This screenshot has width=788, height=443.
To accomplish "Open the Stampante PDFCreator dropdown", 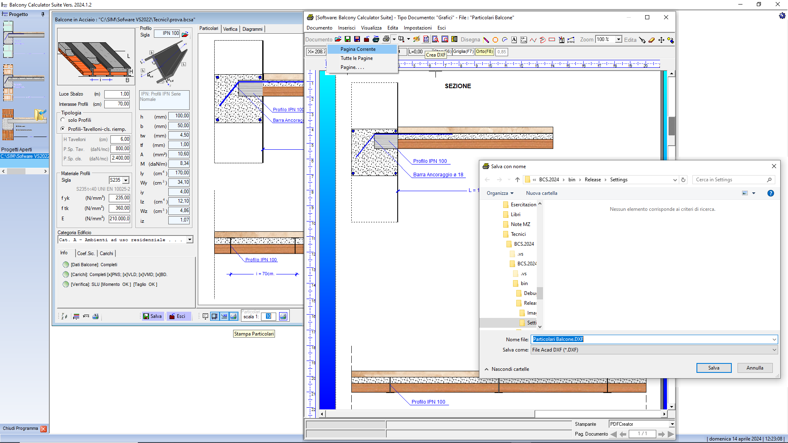I will click(672, 424).
